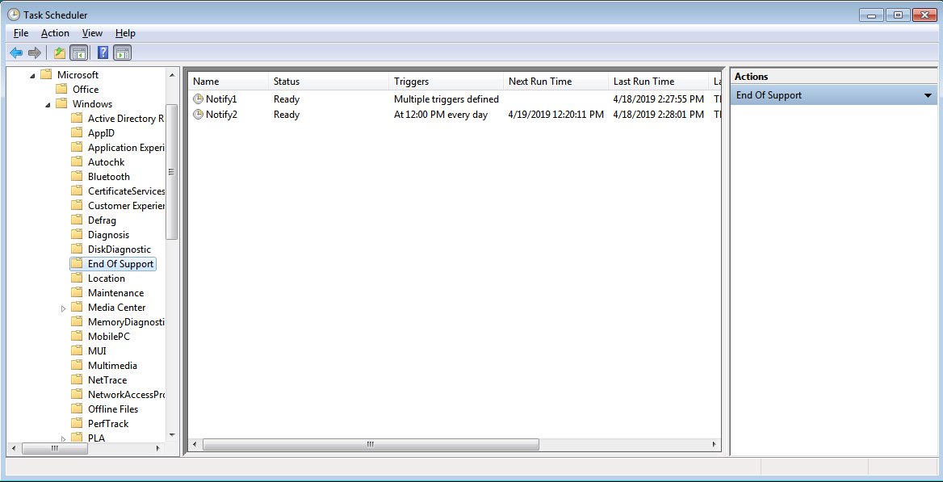Click the tree pane horizontal scroll right arrow

158,448
